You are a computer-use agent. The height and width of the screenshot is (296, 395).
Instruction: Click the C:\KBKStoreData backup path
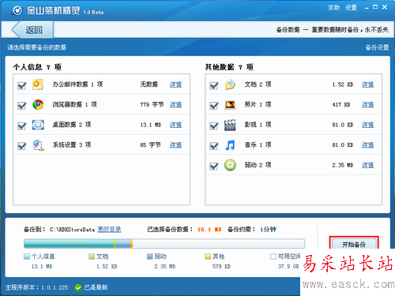[72, 230]
